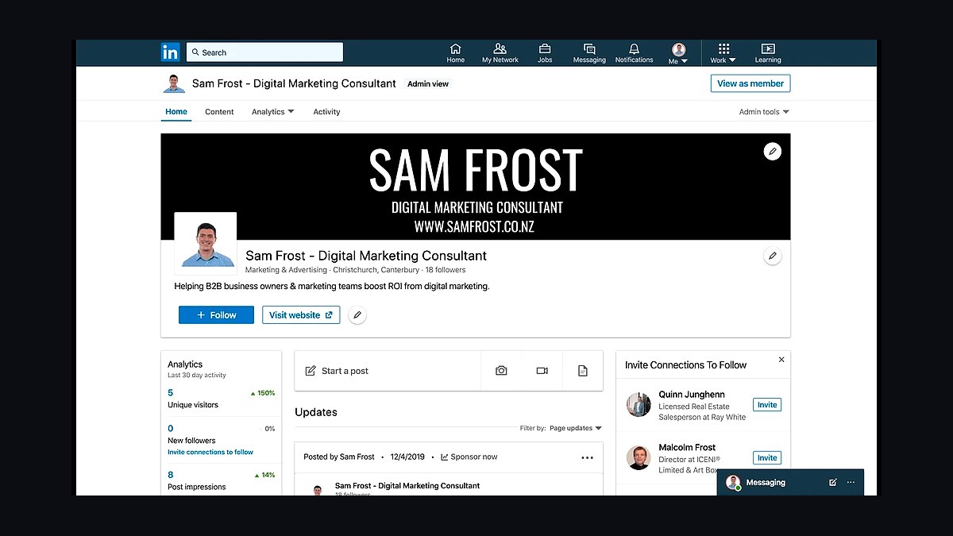Invite Malcolm Frost to follow
953x536 pixels.
point(767,458)
